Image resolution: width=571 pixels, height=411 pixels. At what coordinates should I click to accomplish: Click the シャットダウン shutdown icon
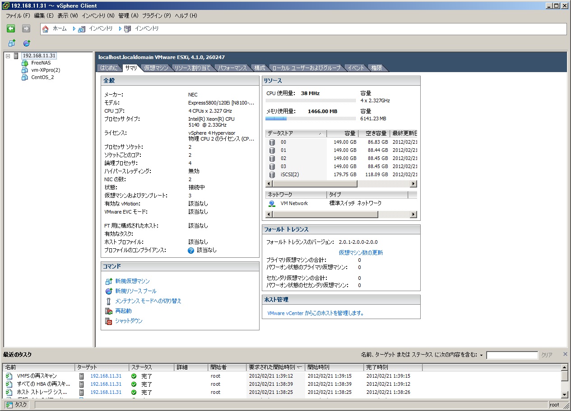[x=108, y=321]
